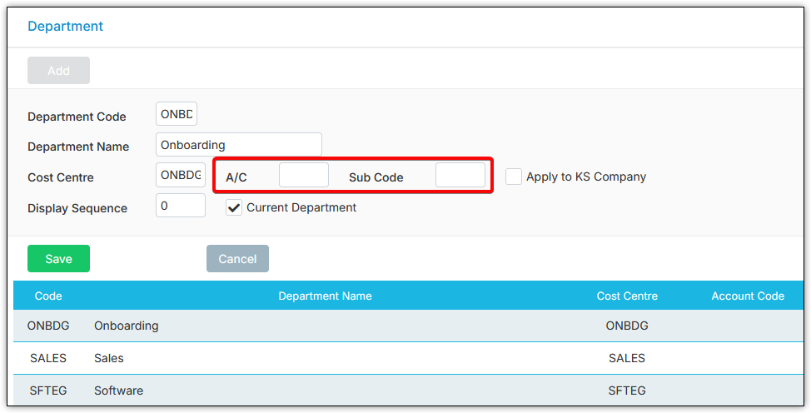This screenshot has height=413, width=811.
Task: Click the Save button
Action: (58, 259)
